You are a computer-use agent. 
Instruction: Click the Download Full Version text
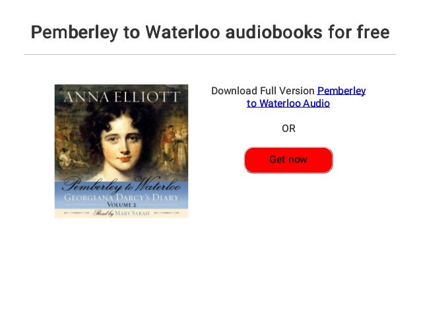pyautogui.click(x=263, y=91)
